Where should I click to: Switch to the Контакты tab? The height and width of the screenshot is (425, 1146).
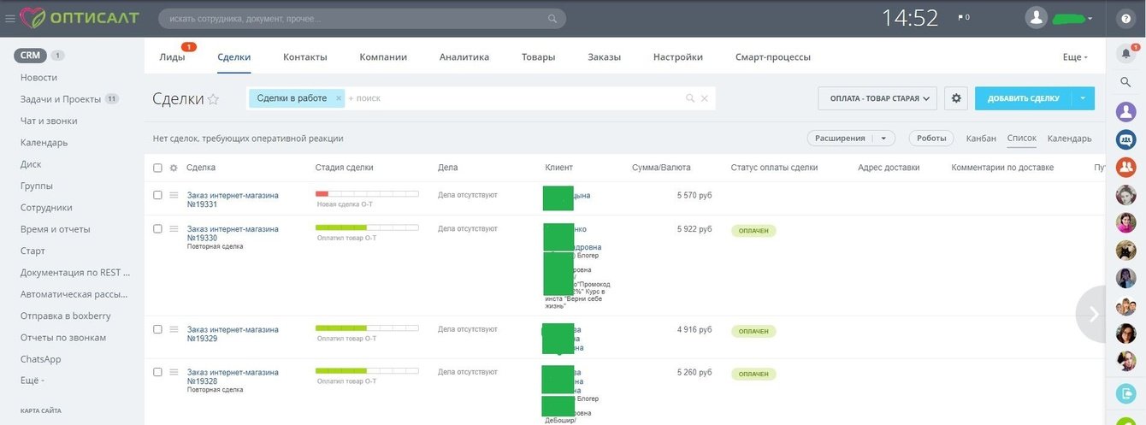click(305, 57)
